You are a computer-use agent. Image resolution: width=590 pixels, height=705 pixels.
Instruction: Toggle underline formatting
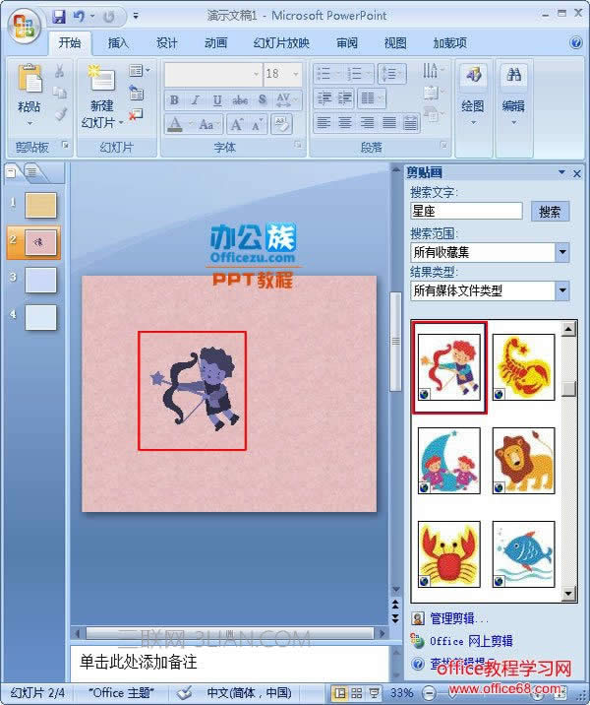click(217, 99)
